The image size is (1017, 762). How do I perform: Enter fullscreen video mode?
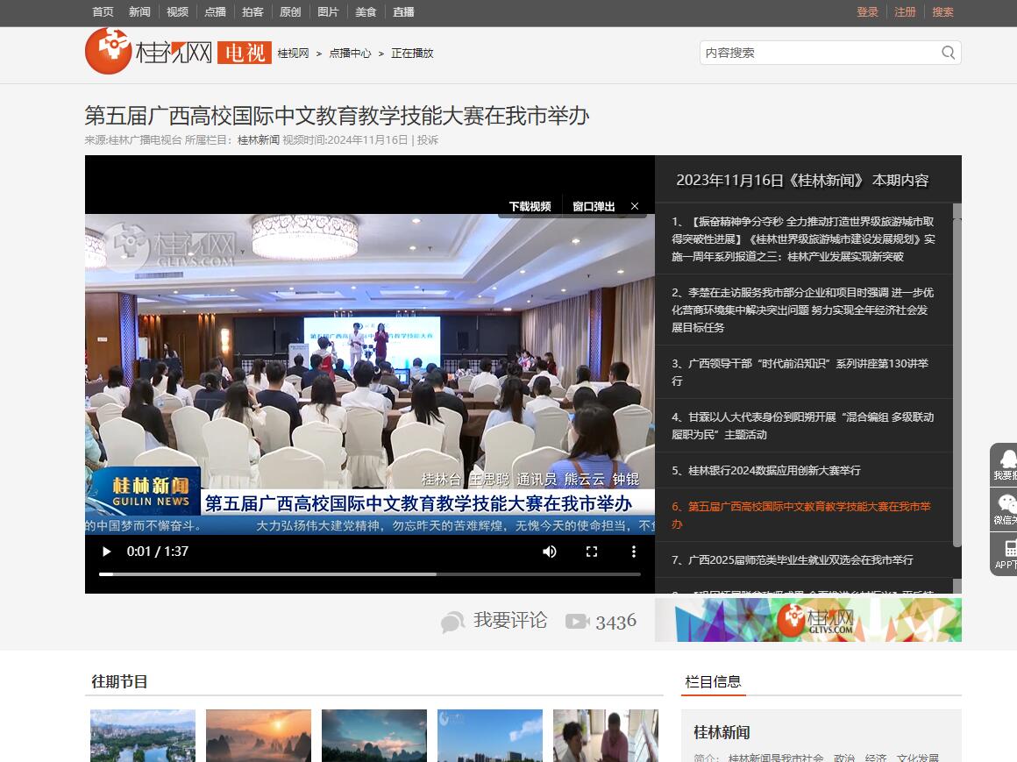coord(592,552)
